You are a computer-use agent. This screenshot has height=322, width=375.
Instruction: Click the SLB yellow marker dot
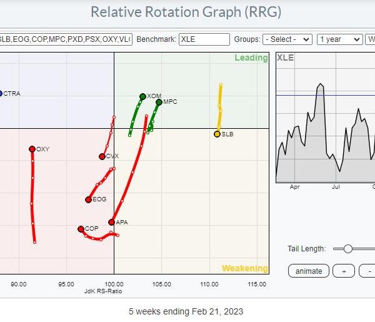pos(217,134)
